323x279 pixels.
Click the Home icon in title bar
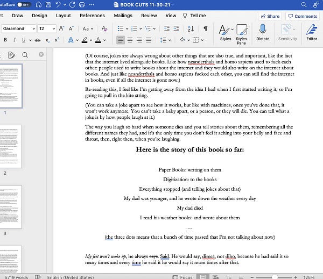click(x=39, y=4)
